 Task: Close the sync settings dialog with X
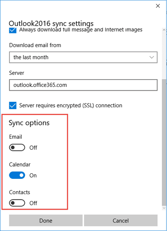pyautogui.click(x=158, y=6)
